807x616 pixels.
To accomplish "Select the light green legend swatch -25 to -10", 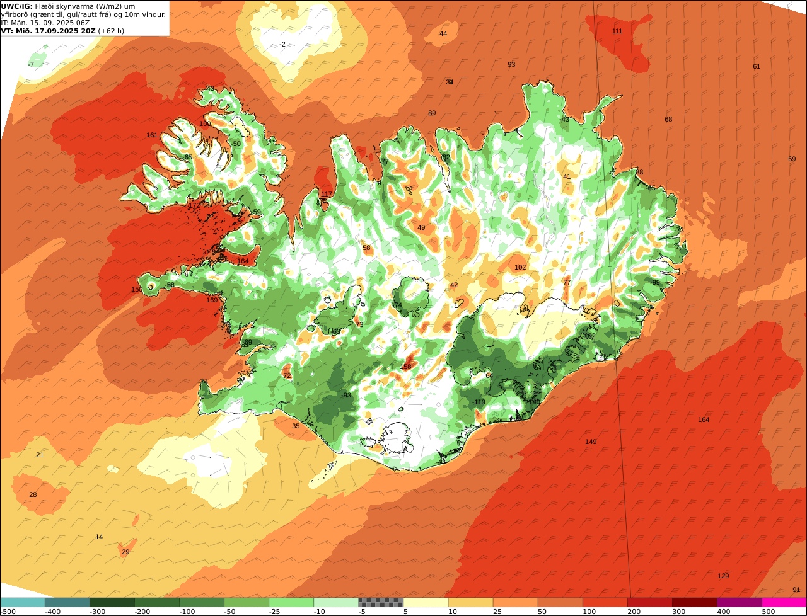I will 291,603.
